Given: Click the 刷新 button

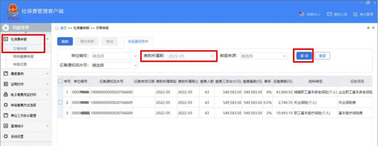Looking at the screenshot, I should click(x=65, y=41).
